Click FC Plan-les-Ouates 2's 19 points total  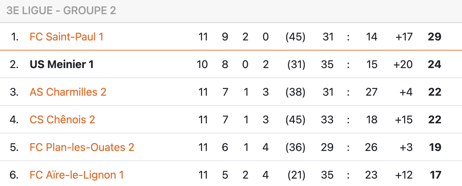(x=435, y=147)
